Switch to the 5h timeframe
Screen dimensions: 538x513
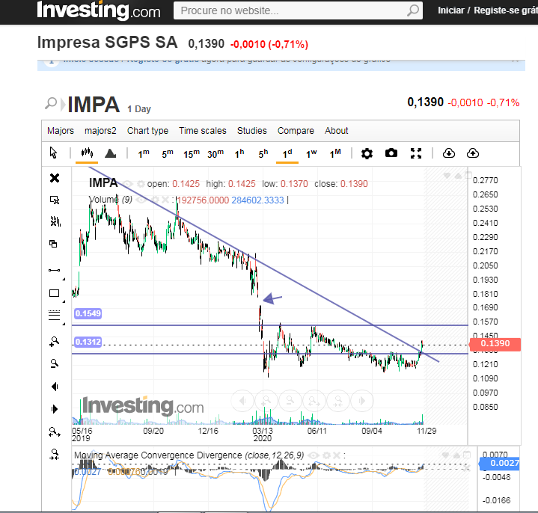point(263,153)
